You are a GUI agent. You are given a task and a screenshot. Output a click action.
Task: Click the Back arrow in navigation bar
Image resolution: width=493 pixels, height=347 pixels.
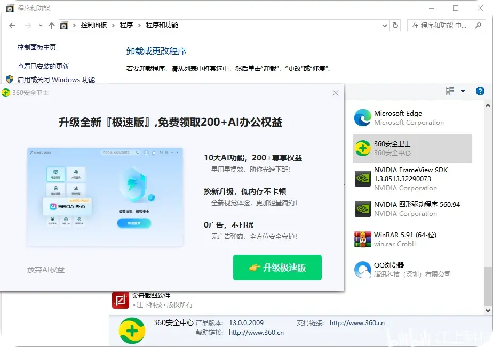coord(12,26)
